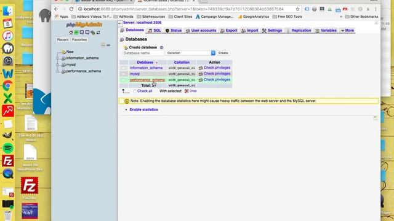394x221 pixels.
Task: Open the Collation dropdown
Action: pos(190,53)
